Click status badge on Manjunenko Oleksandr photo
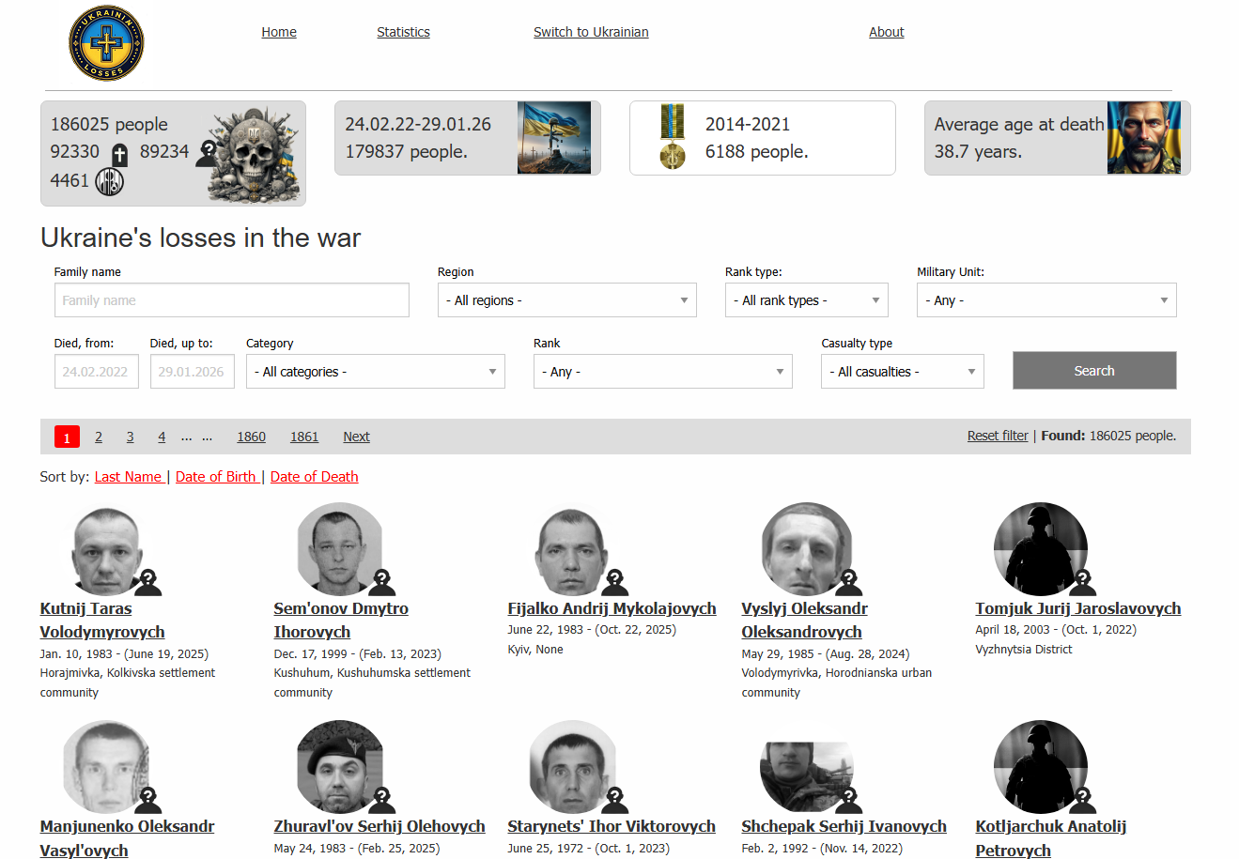Viewport: 1239px width, 859px height. [x=147, y=801]
